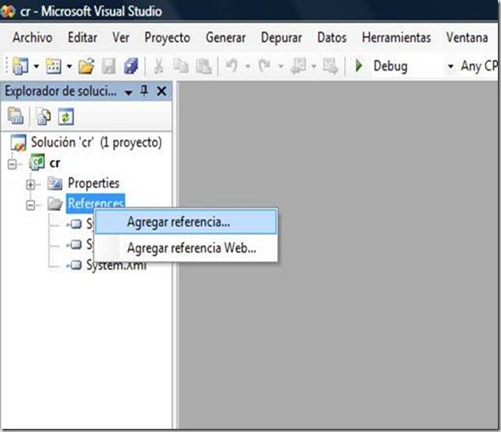Click the Open File folder icon
Image resolution: width=501 pixels, height=432 pixels.
pyautogui.click(x=87, y=66)
